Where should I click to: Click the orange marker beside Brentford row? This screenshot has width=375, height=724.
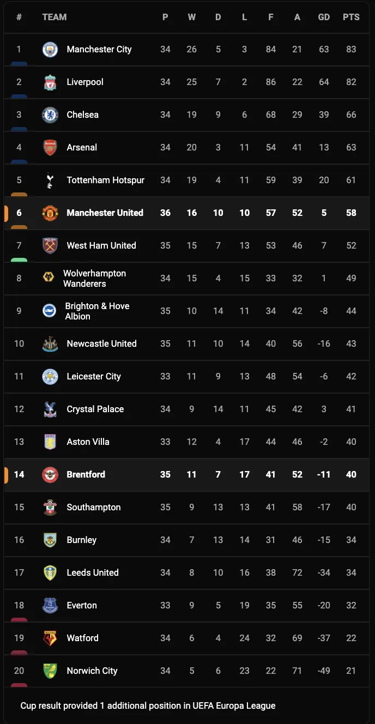pyautogui.click(x=6, y=475)
